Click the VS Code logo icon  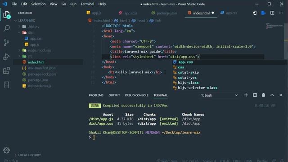click(5, 4)
